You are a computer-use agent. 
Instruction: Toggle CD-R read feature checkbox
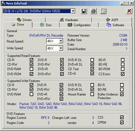[31, 60]
